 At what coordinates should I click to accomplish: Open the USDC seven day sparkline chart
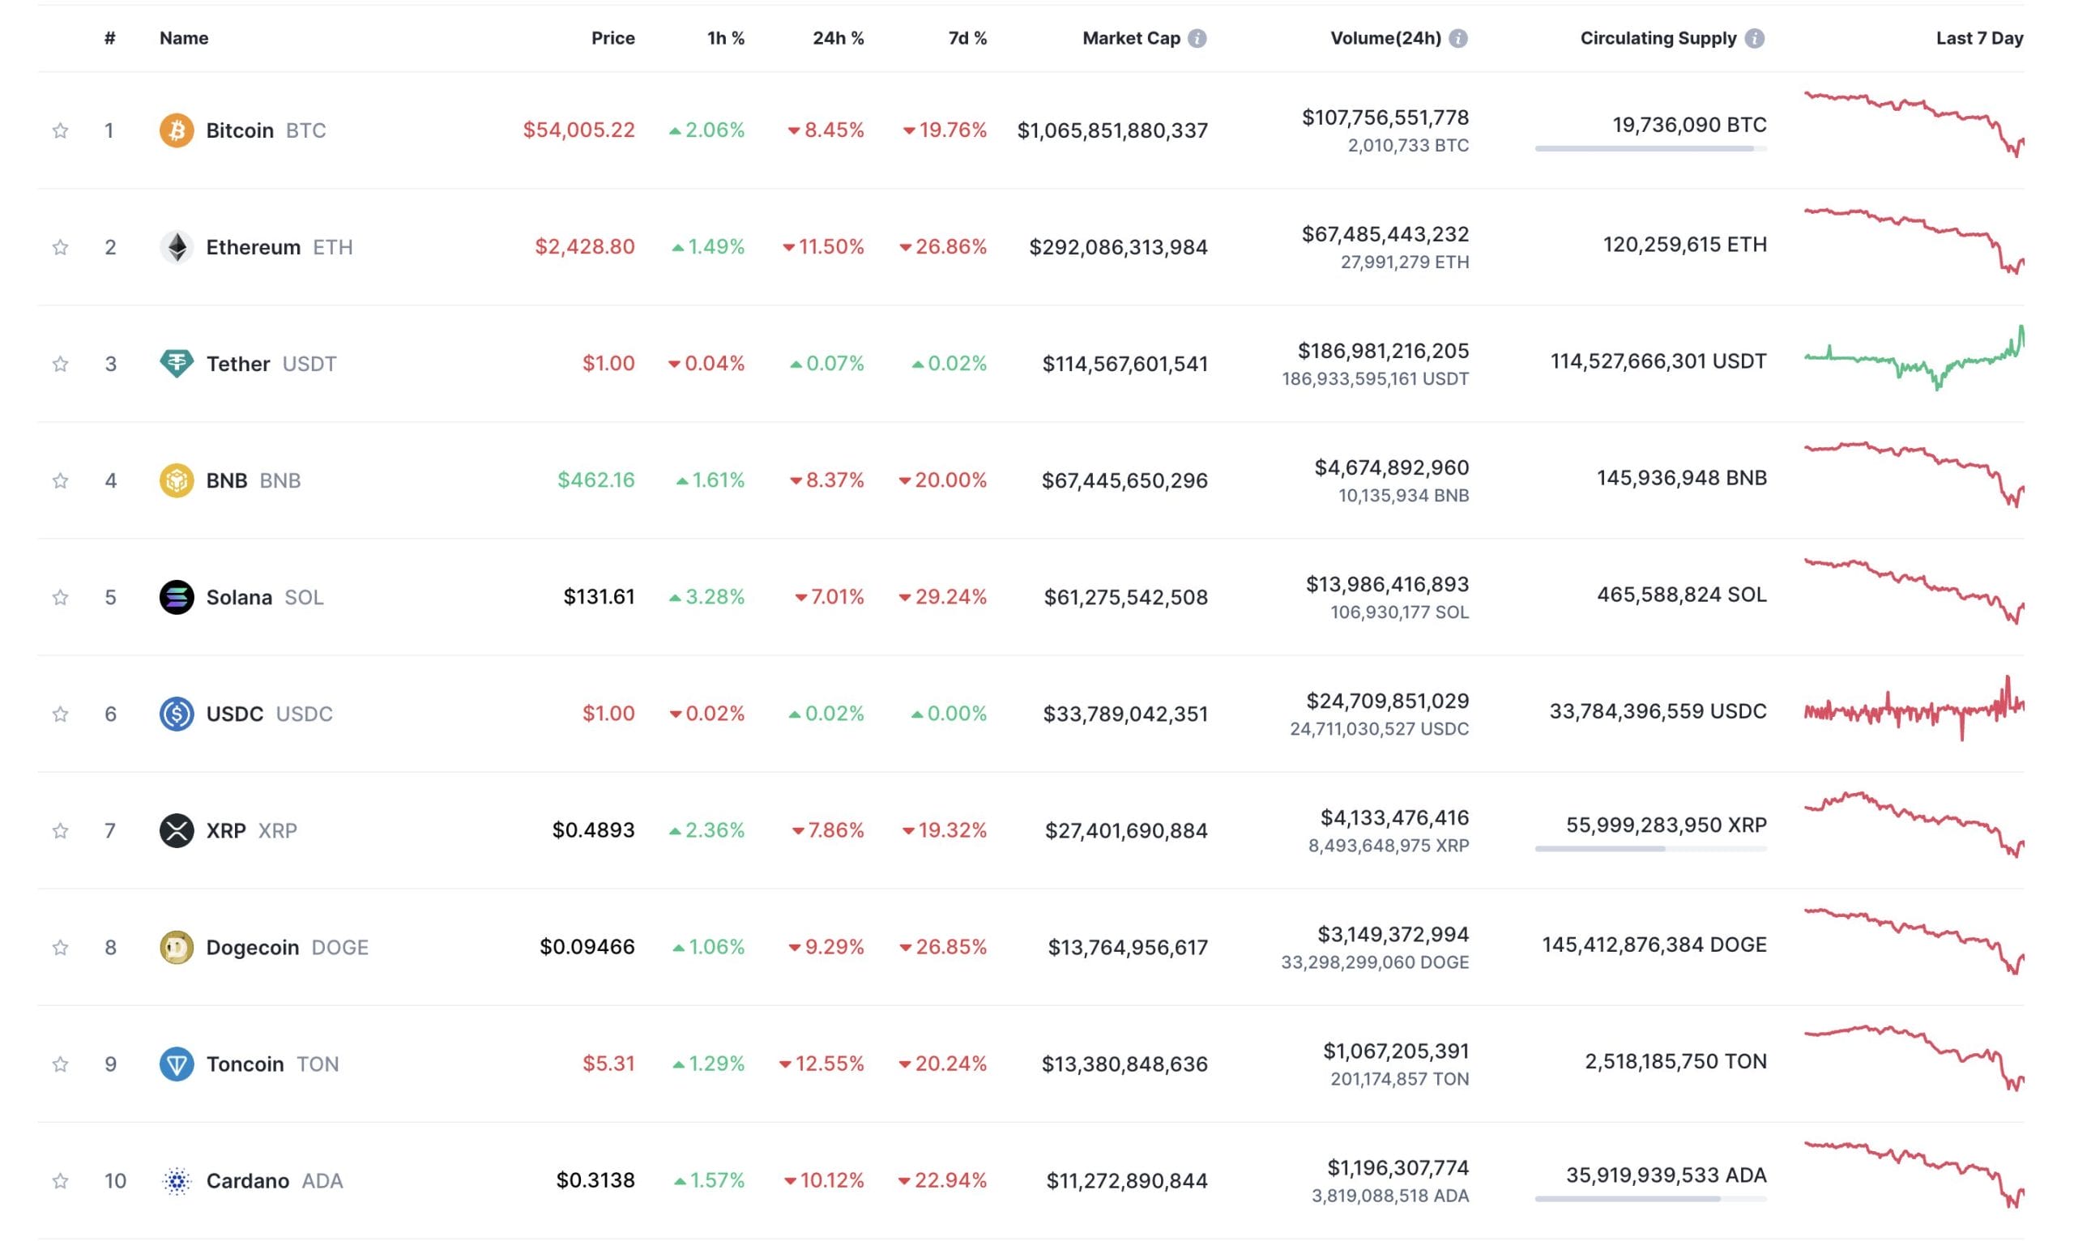click(1914, 710)
